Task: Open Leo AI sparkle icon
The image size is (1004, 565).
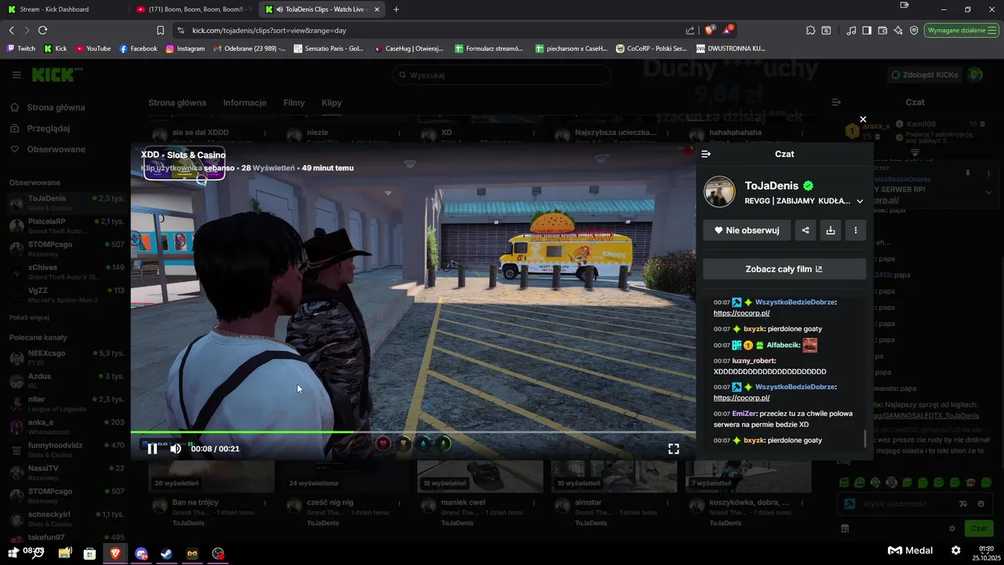Action: pos(898,30)
